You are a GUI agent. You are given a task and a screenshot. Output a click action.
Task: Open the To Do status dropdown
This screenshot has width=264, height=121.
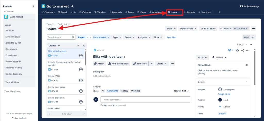click(x=202, y=58)
